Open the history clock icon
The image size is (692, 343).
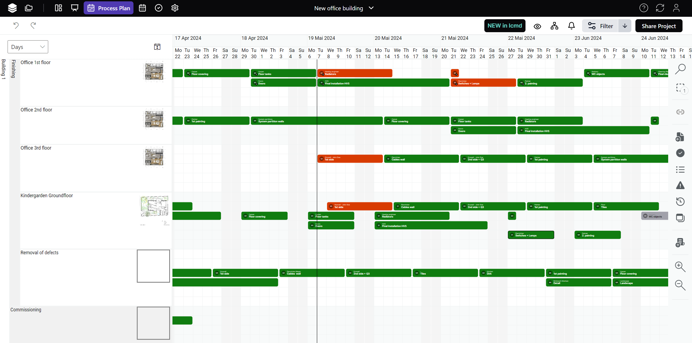pos(680,202)
